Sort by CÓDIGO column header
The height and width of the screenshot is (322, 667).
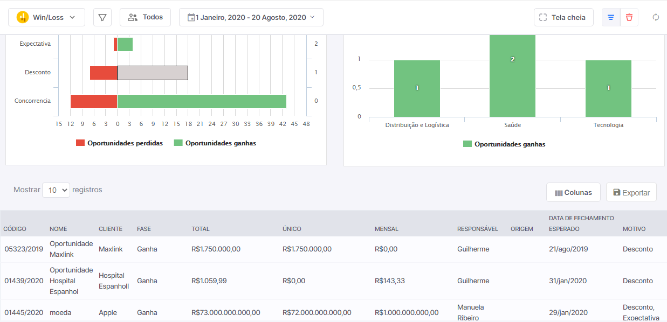click(15, 229)
